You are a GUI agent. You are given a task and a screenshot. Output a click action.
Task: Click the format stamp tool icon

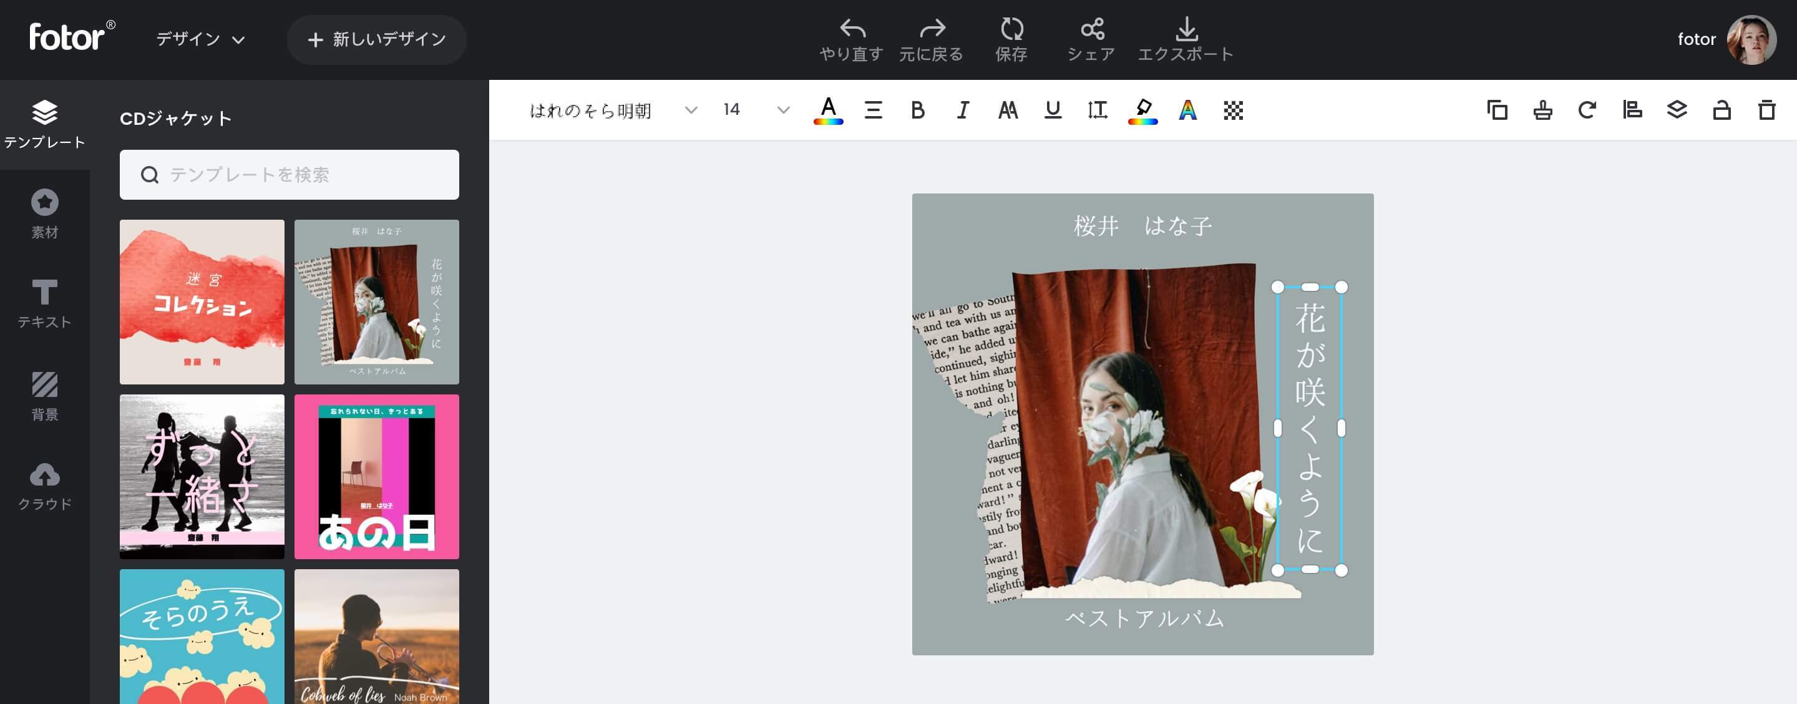(x=1542, y=110)
